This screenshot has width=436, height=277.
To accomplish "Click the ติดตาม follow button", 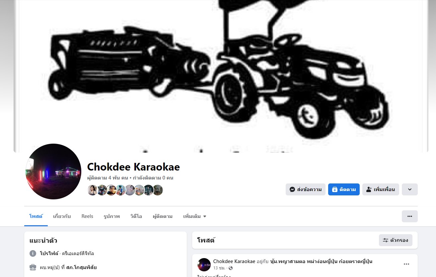I will [x=344, y=189].
